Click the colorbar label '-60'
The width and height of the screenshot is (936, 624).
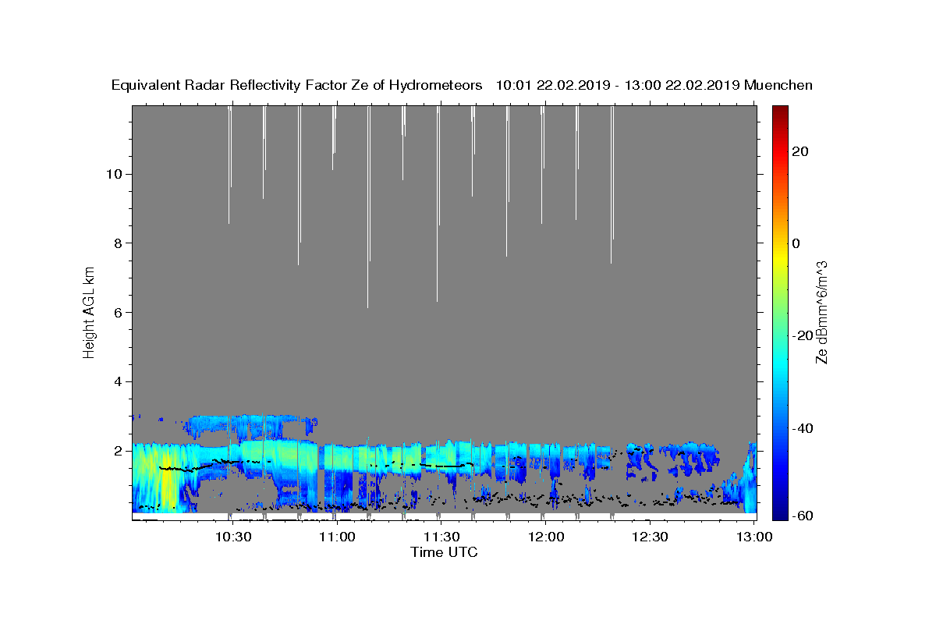[x=802, y=516]
